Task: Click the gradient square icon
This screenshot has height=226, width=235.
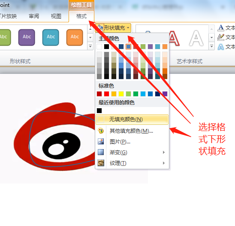Action: 101,152
